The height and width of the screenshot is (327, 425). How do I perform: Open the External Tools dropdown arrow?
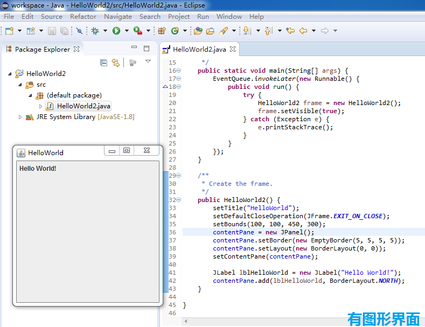click(148, 31)
